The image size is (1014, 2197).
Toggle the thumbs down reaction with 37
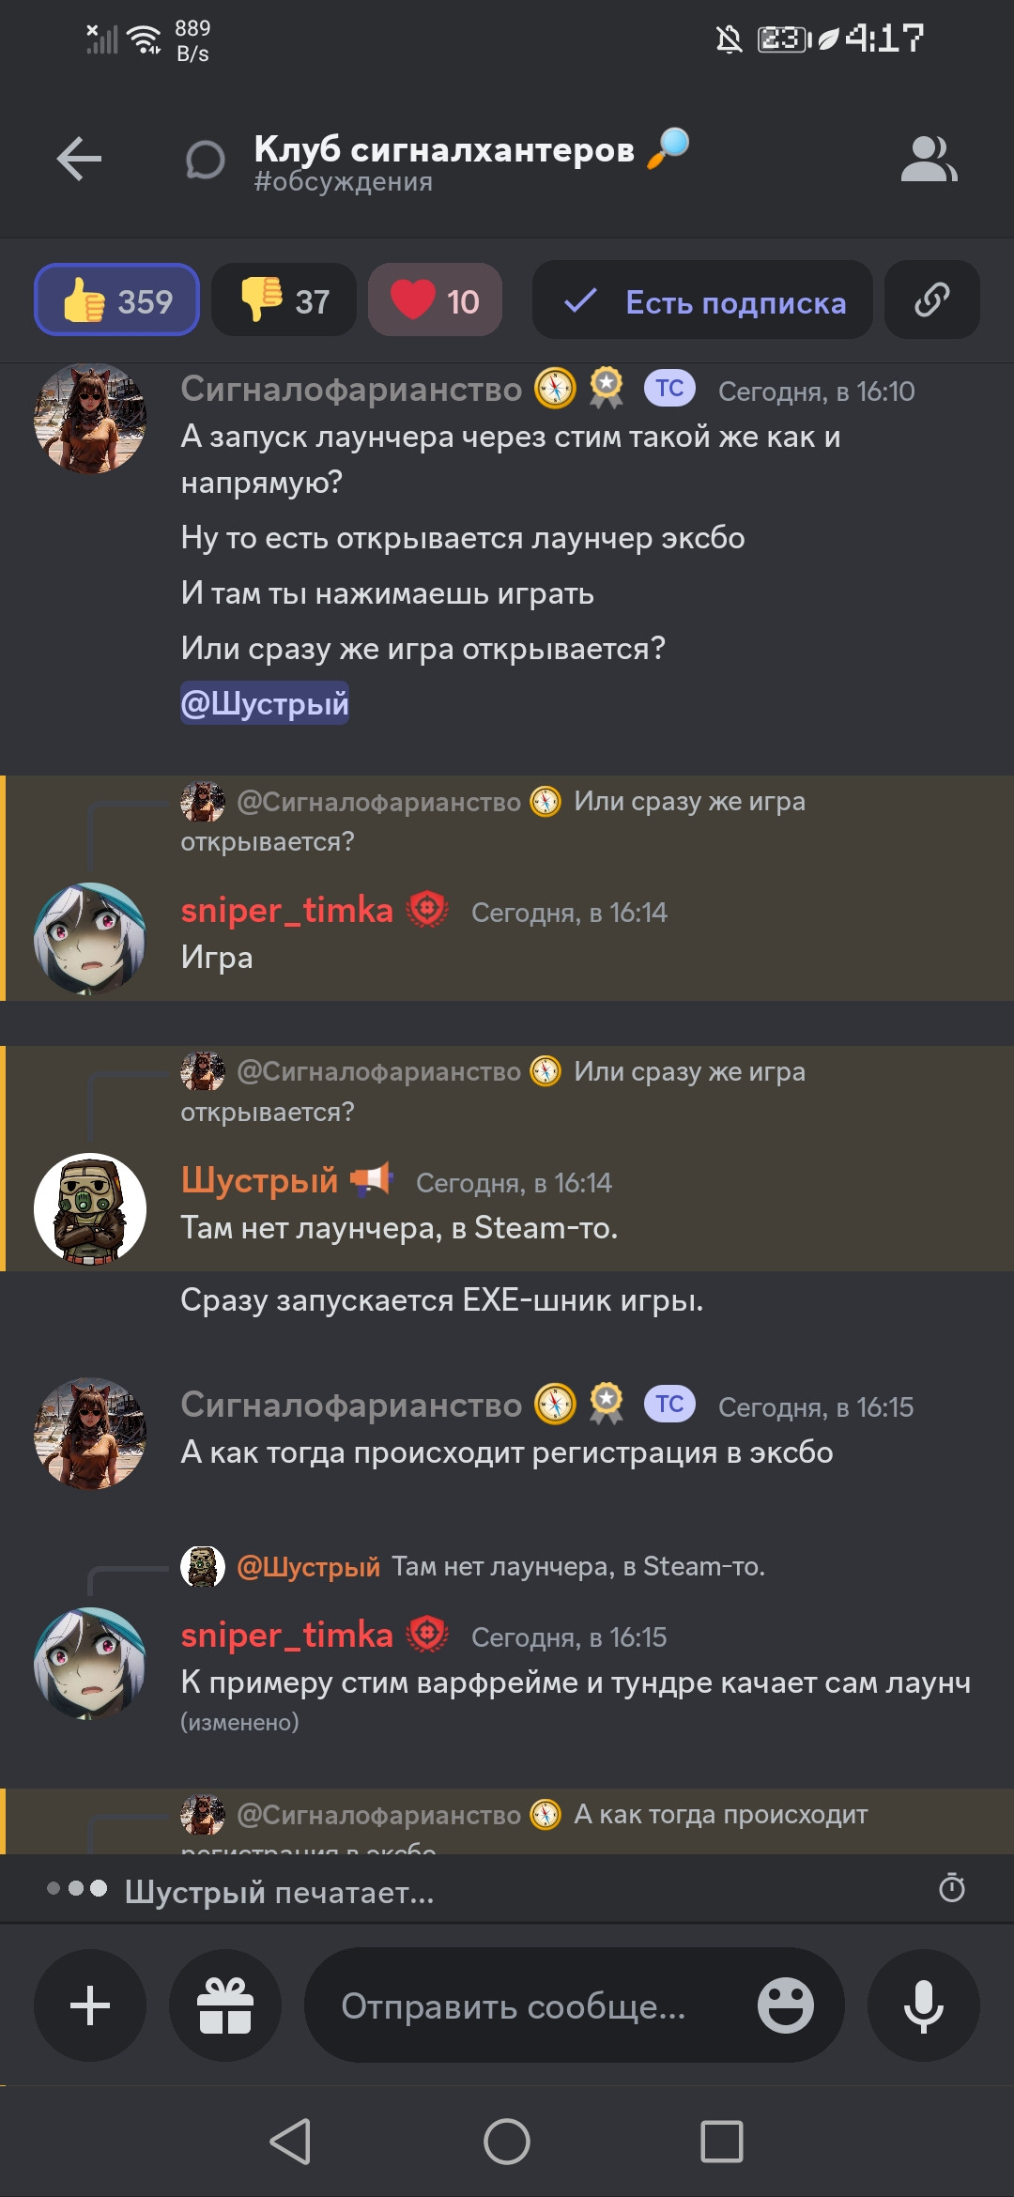284,300
